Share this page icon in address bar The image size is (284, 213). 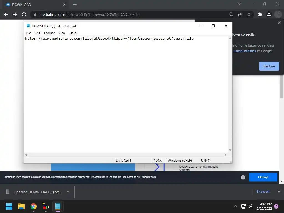pos(240,14)
